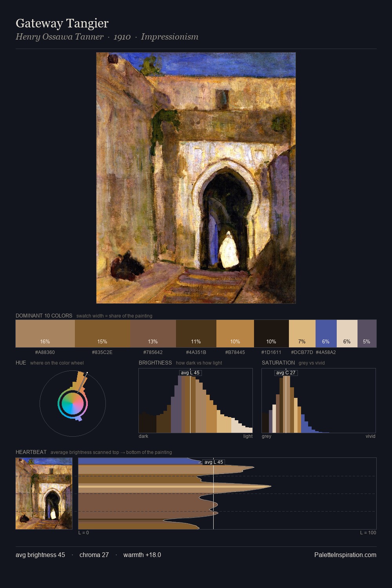This screenshot has width=392, height=588.
Task: Open the main Gateway Tangier painting image
Action: 196,178
